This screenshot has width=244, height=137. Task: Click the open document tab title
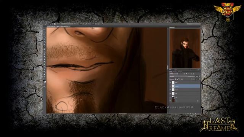click(57, 26)
